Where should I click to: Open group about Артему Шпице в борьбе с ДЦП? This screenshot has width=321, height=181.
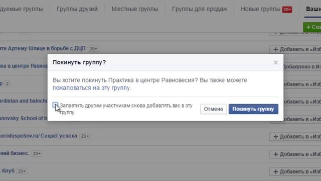[43, 48]
